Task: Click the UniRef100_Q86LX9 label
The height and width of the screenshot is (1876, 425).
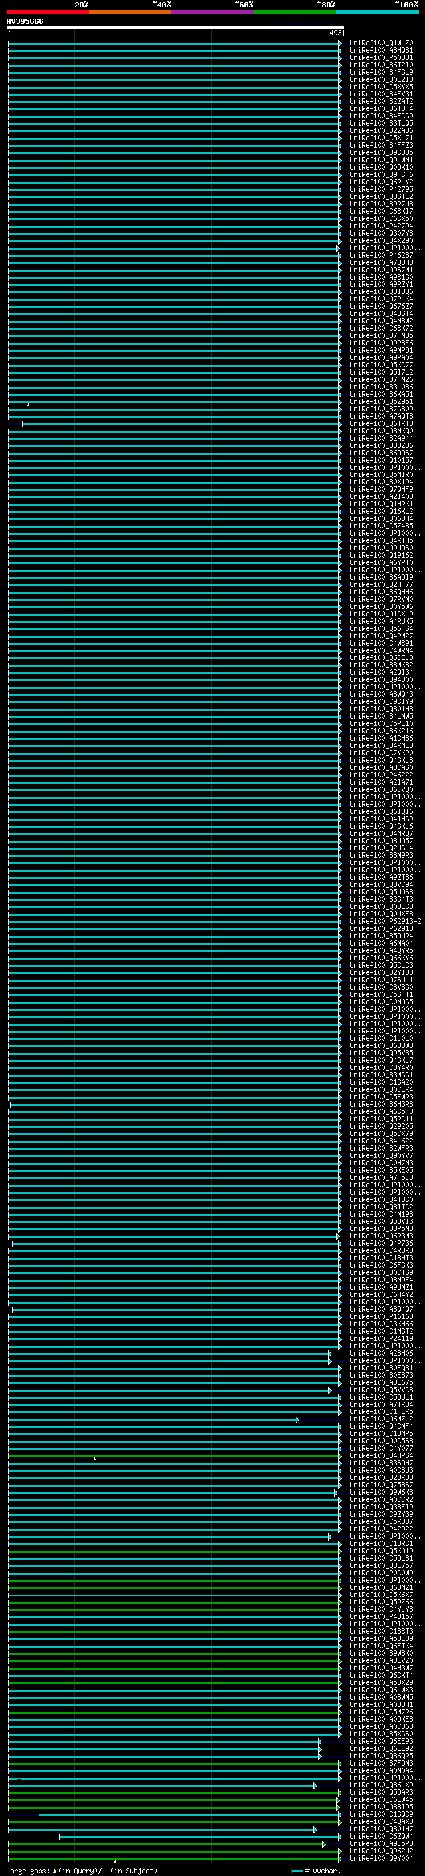Action: 381,1785
